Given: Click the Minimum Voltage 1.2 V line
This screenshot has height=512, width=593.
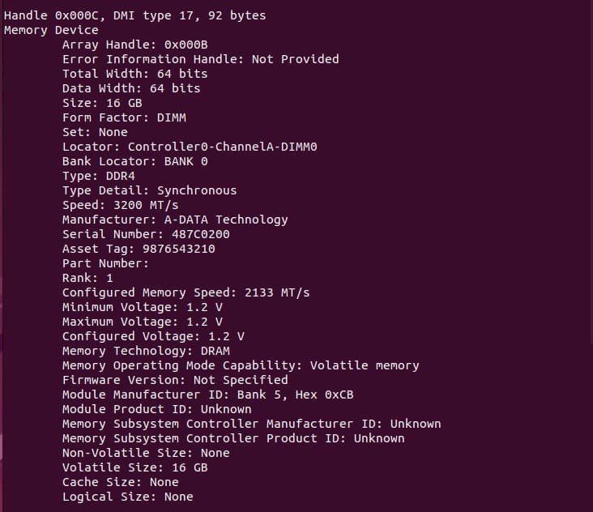Looking at the screenshot, I should (x=143, y=307).
